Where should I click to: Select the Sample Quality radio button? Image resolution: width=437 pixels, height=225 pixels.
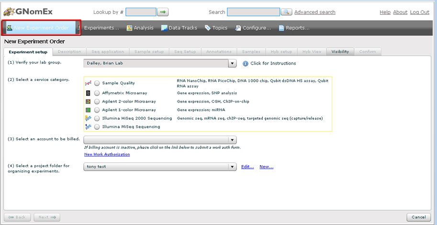pyautogui.click(x=97, y=83)
